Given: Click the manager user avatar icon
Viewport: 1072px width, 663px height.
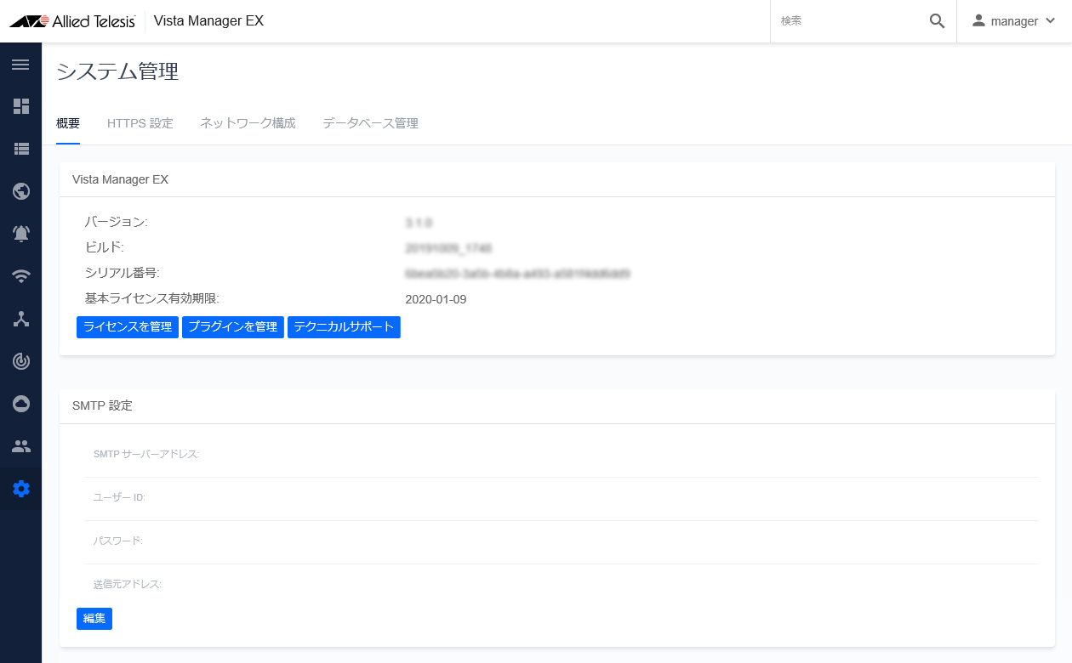Looking at the screenshot, I should [x=978, y=20].
